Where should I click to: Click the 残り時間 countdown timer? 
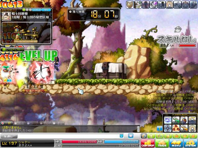coord(94,14)
